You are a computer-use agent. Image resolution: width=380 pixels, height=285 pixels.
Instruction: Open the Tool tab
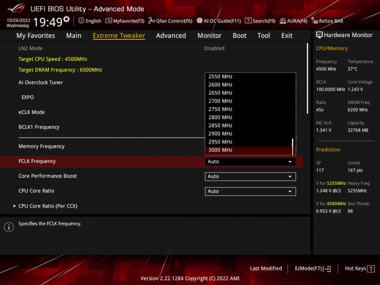tap(264, 36)
